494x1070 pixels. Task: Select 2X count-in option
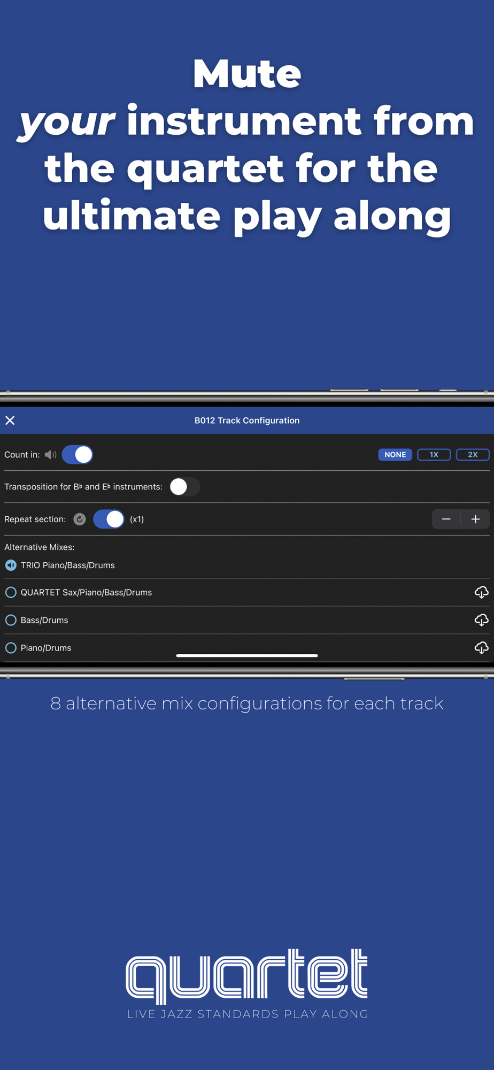click(473, 455)
